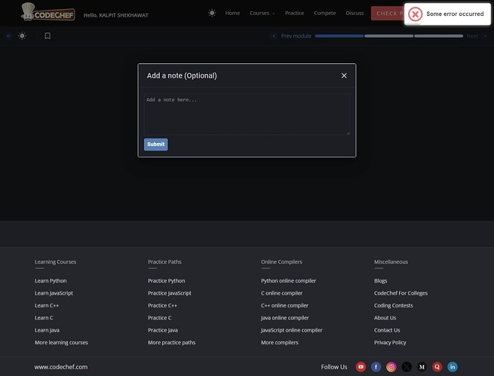Open More learning courses link
Viewport: 494px width, 376px height.
pyautogui.click(x=61, y=342)
